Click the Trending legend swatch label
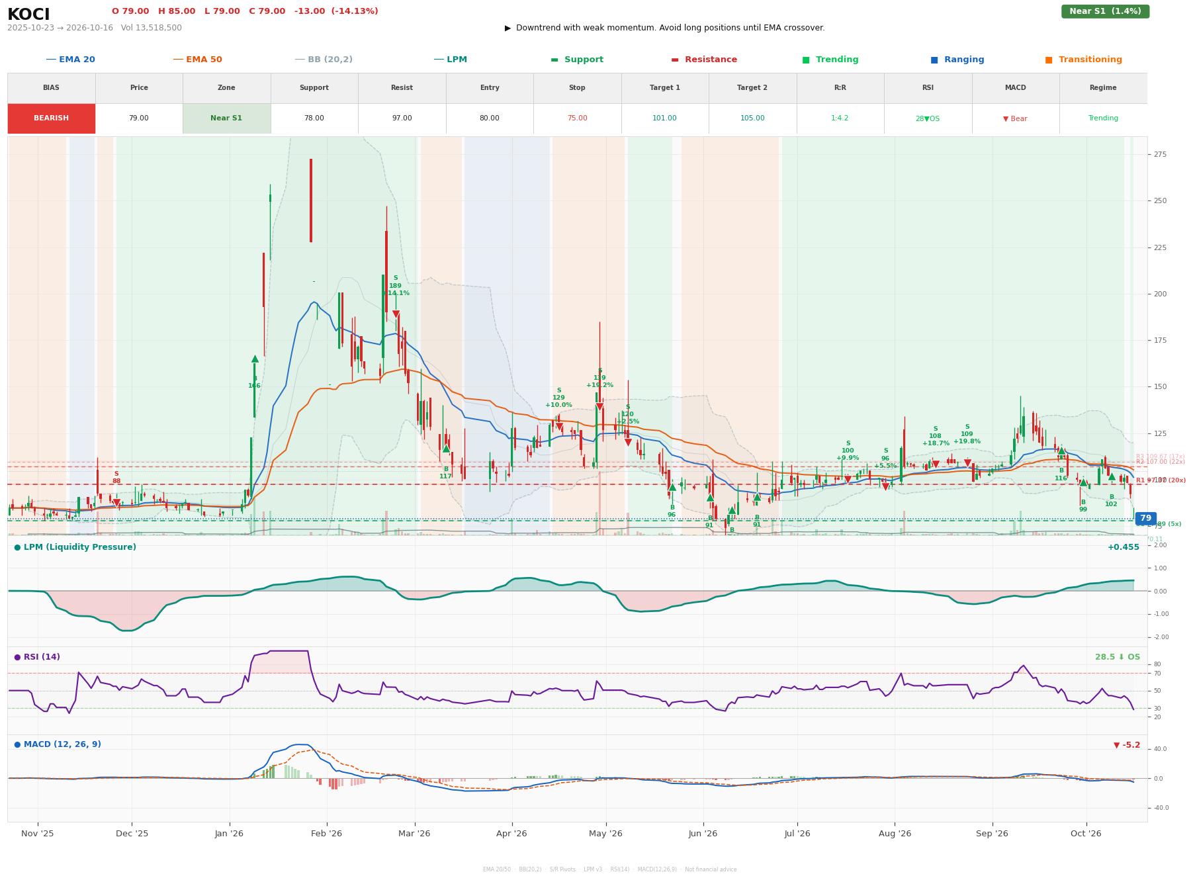Screen dimensions: 1193x880 click(830, 60)
